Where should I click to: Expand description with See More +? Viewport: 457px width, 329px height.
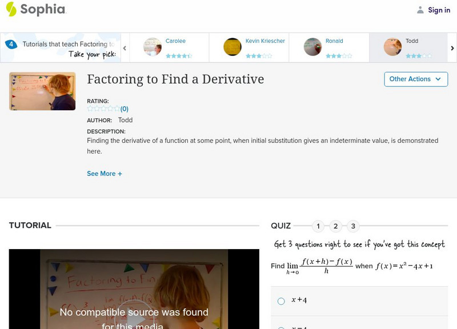coord(105,174)
